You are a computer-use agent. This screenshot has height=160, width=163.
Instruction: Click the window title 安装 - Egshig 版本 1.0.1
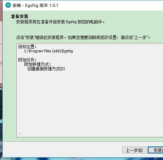(x=35, y=5)
